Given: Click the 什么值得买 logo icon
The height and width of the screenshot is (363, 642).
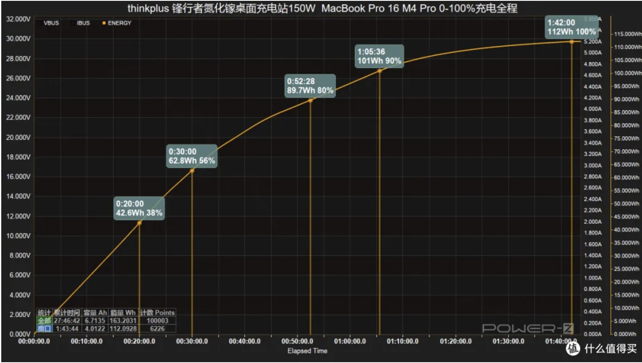Looking at the screenshot, I should pyautogui.click(x=573, y=349).
